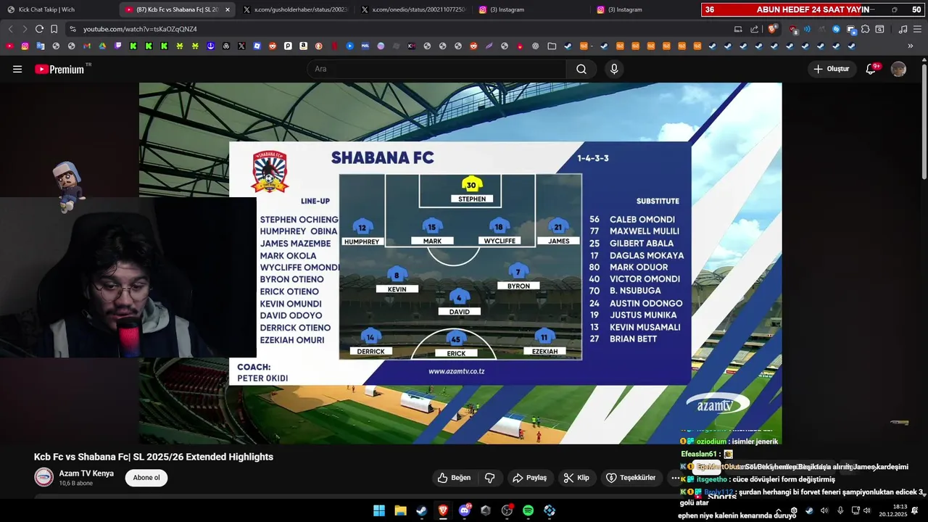Start voice search with the microphone icon

614,69
